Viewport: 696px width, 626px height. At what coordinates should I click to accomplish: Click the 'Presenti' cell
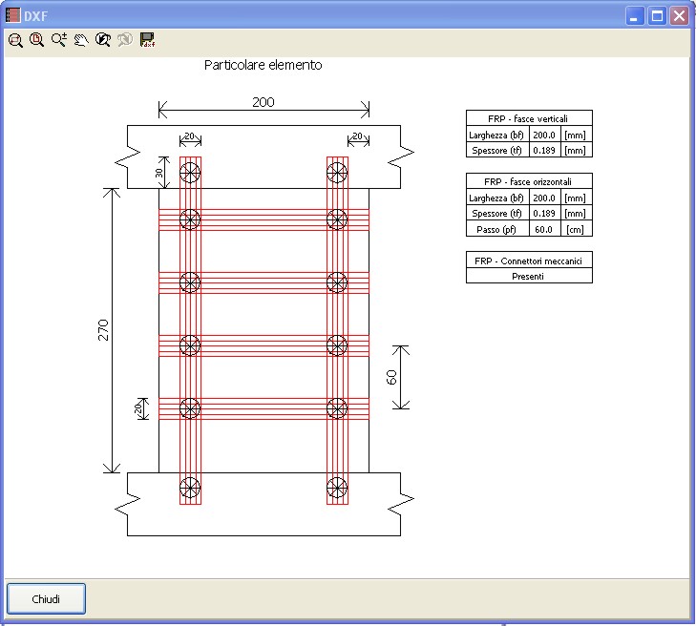point(529,277)
